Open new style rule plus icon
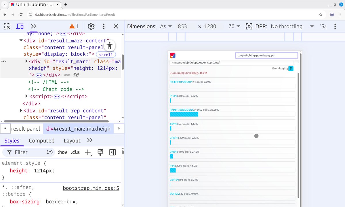The width and height of the screenshot is (345, 207). tap(88, 152)
